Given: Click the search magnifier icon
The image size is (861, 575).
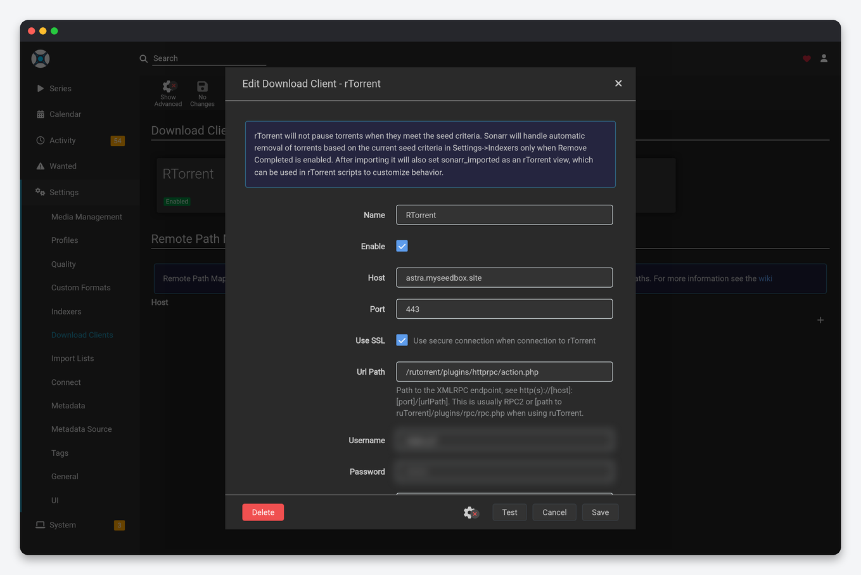Looking at the screenshot, I should 144,58.
